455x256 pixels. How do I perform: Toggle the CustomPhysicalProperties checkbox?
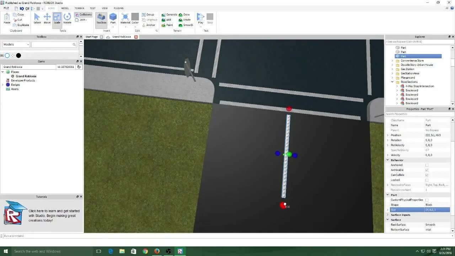point(427,200)
